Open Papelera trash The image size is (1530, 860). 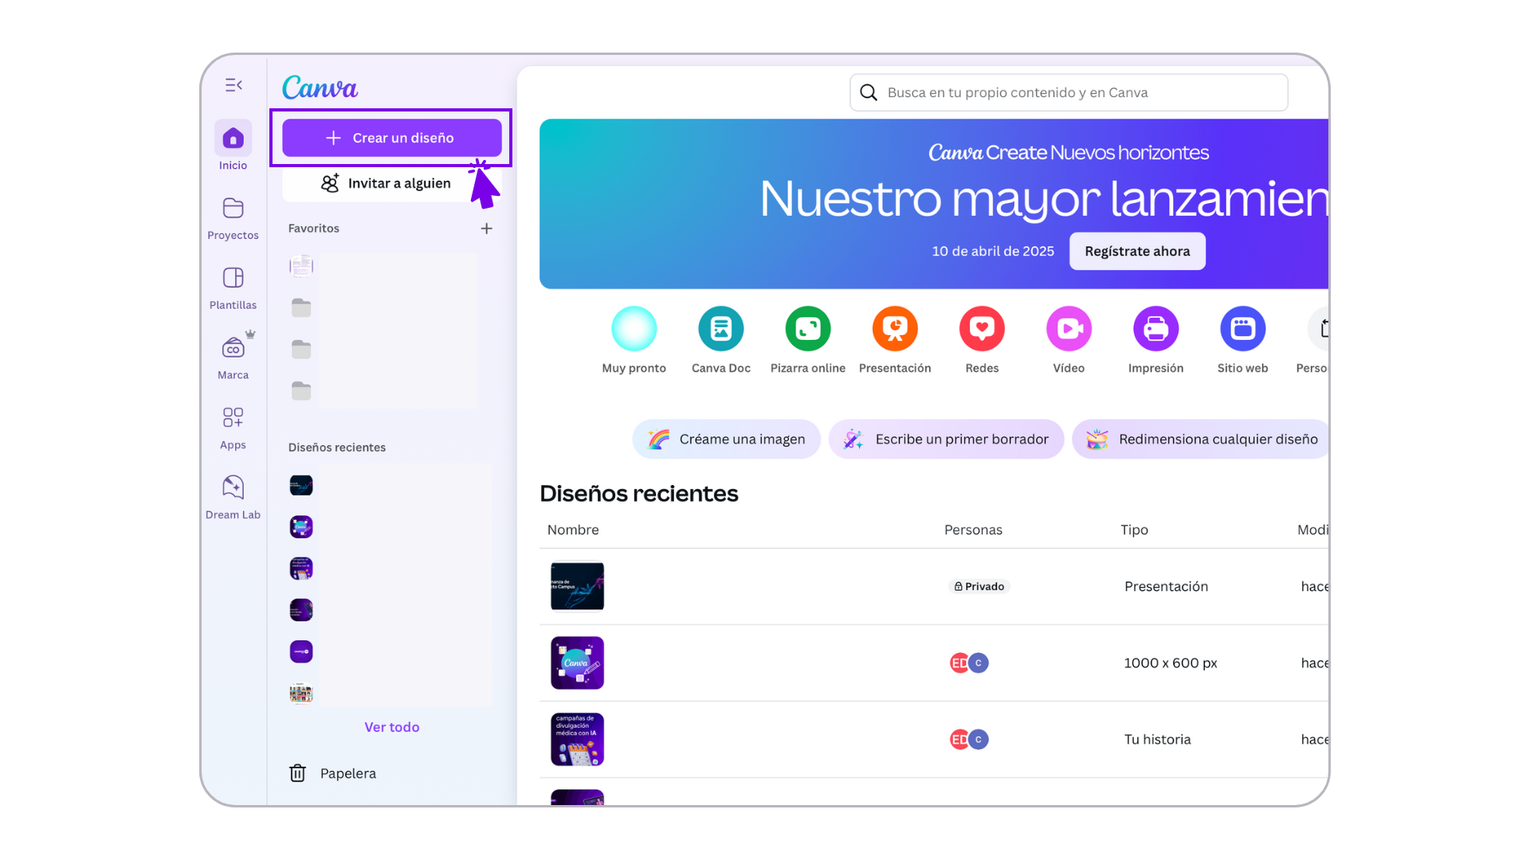332,773
